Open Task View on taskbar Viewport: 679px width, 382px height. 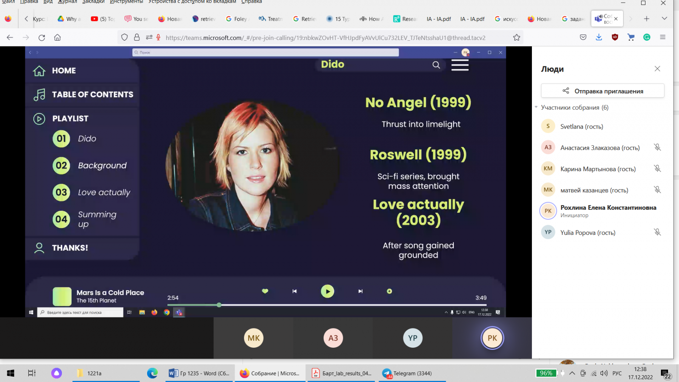point(32,373)
